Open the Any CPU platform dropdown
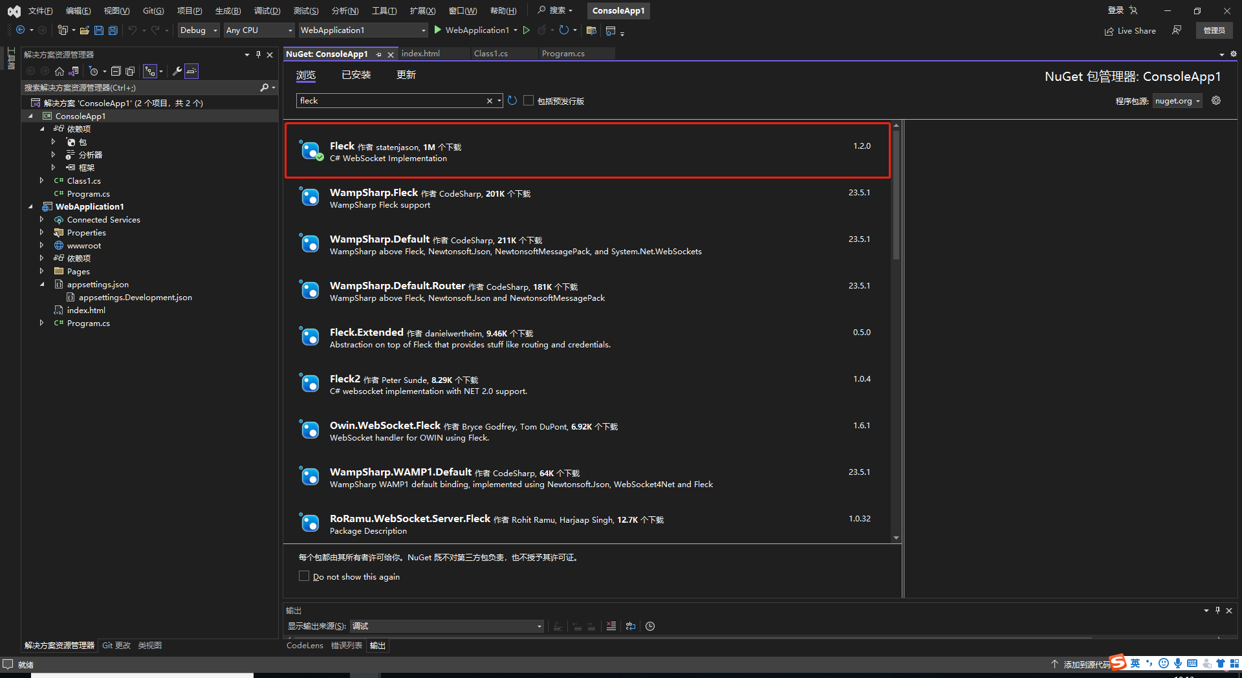The image size is (1242, 678). pos(259,30)
